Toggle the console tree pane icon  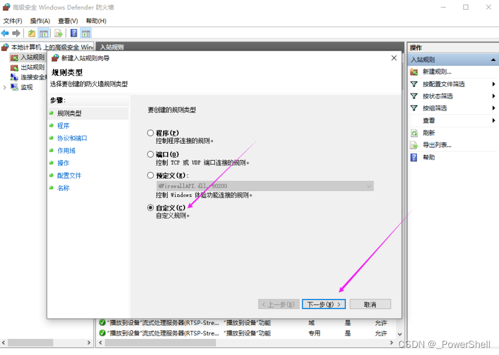(43, 33)
